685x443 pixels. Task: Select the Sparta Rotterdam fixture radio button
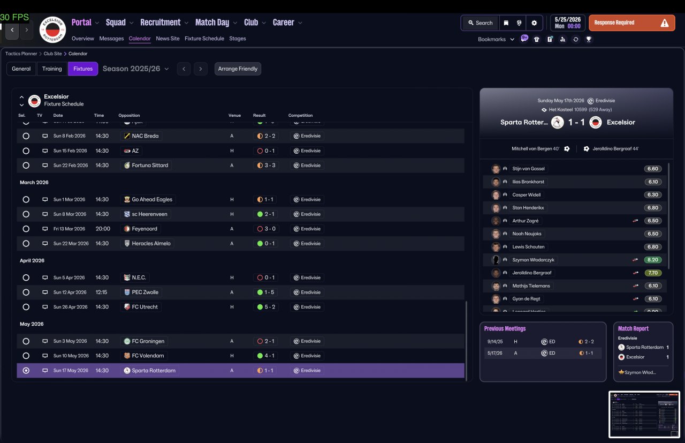(26, 371)
